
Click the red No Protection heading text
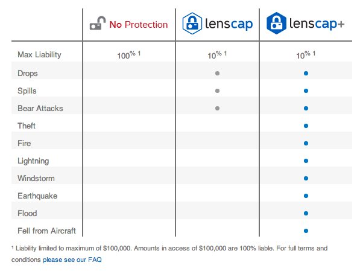[139, 25]
